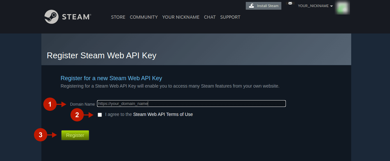Go to CHAT in the navigation bar

click(x=210, y=17)
